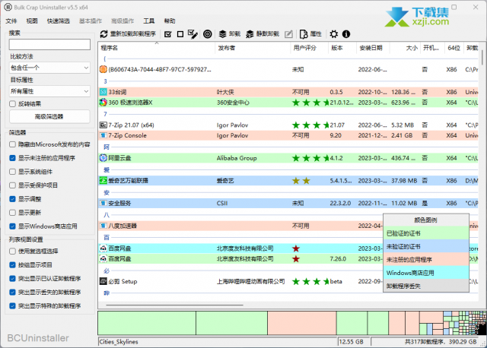Click the 已验证的证书 green legend swatch
Image resolution: width=487 pixels, height=348 pixels.
click(x=426, y=233)
